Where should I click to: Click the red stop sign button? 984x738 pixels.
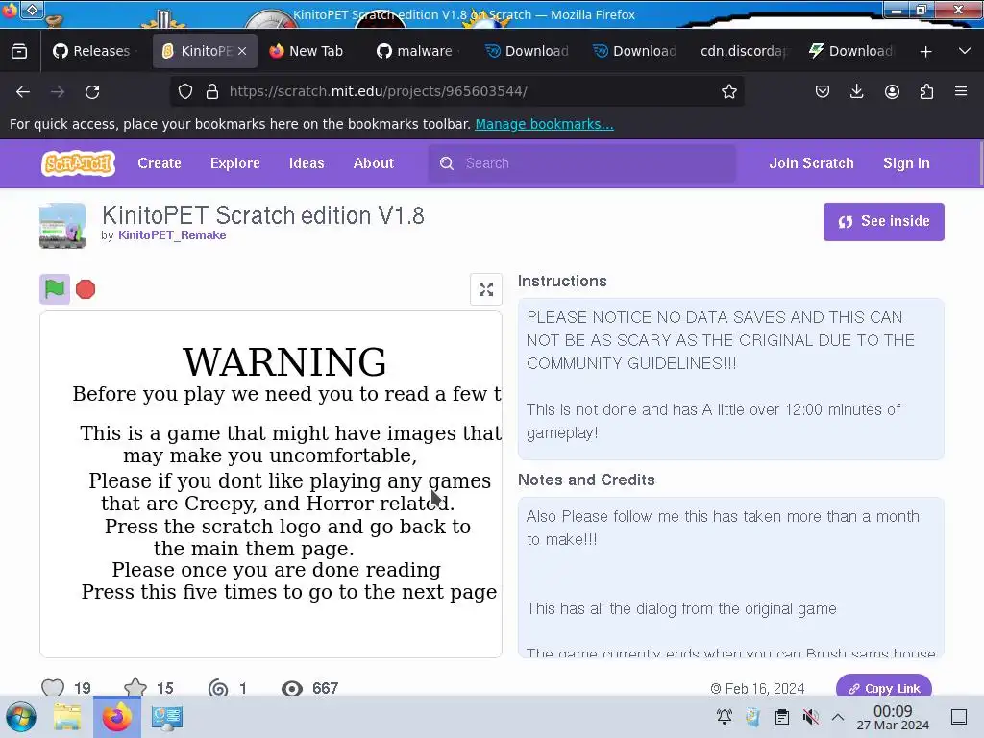coord(86,289)
